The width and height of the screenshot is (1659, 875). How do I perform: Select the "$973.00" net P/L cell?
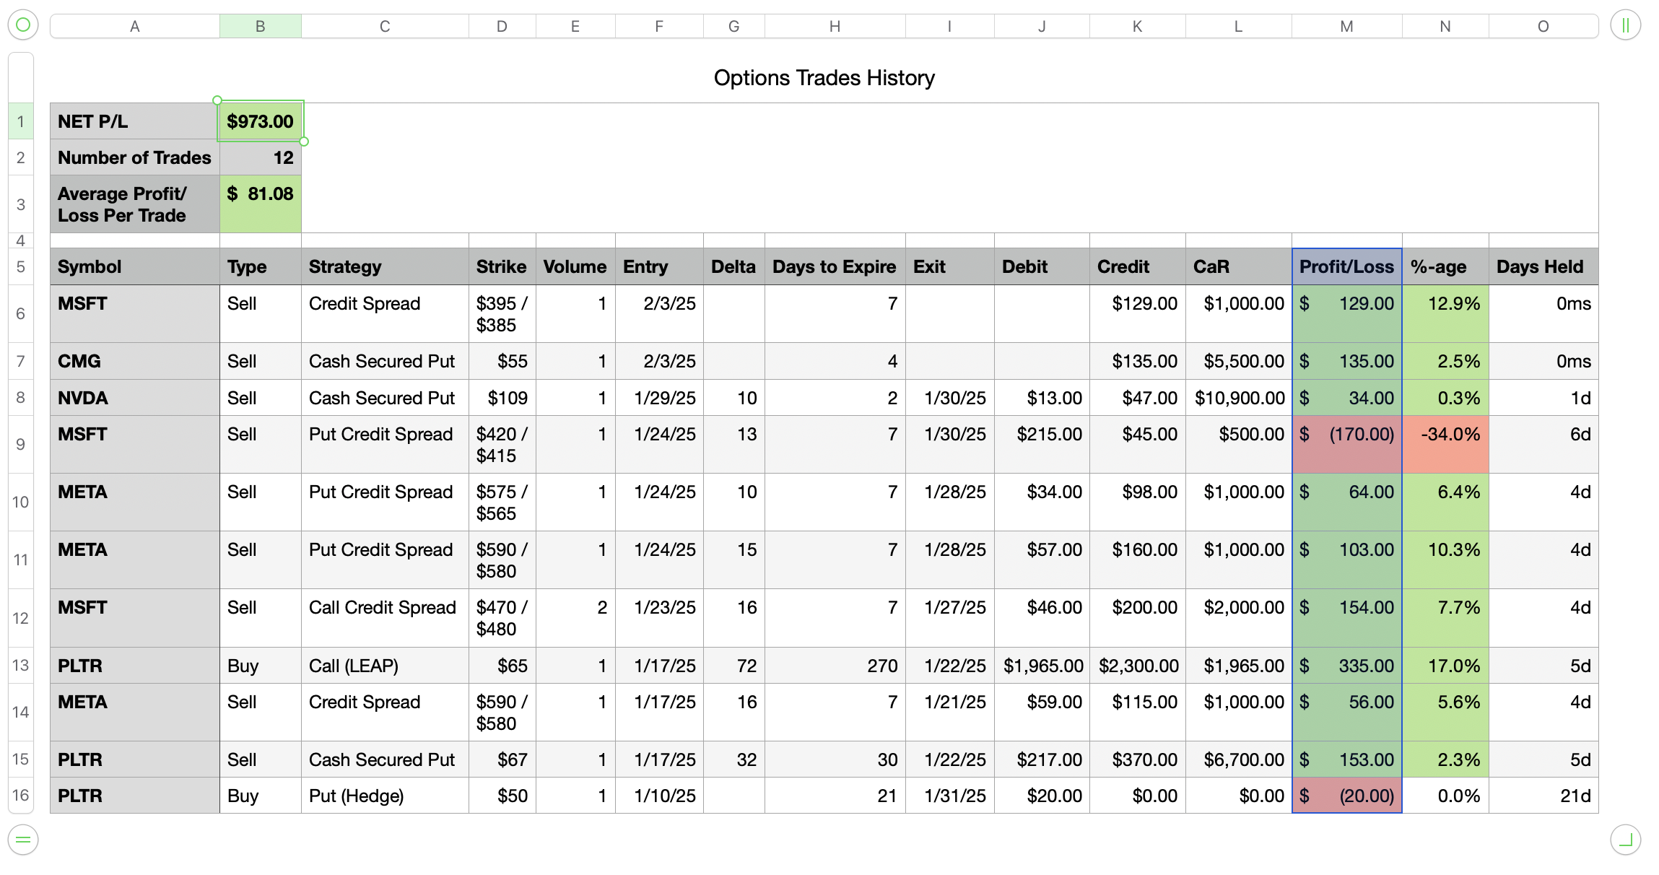pyautogui.click(x=261, y=121)
